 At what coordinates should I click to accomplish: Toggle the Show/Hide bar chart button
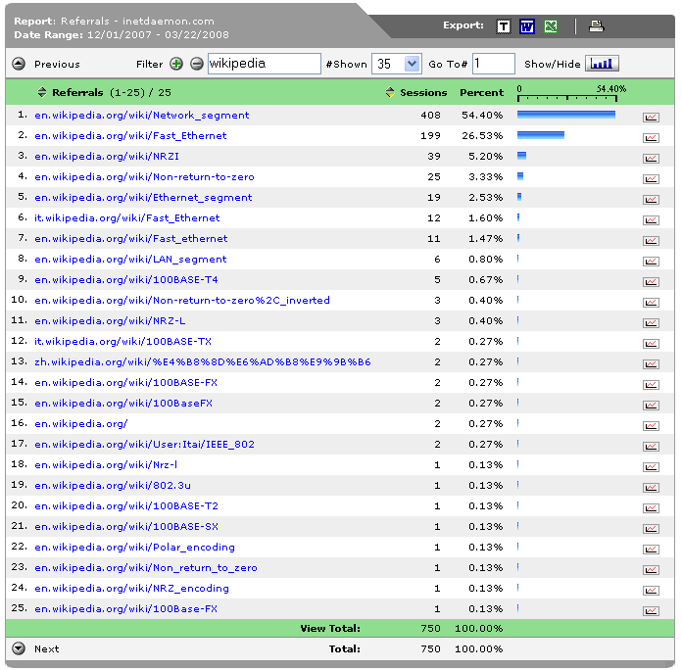point(603,64)
